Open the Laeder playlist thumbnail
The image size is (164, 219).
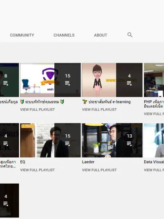point(112,140)
